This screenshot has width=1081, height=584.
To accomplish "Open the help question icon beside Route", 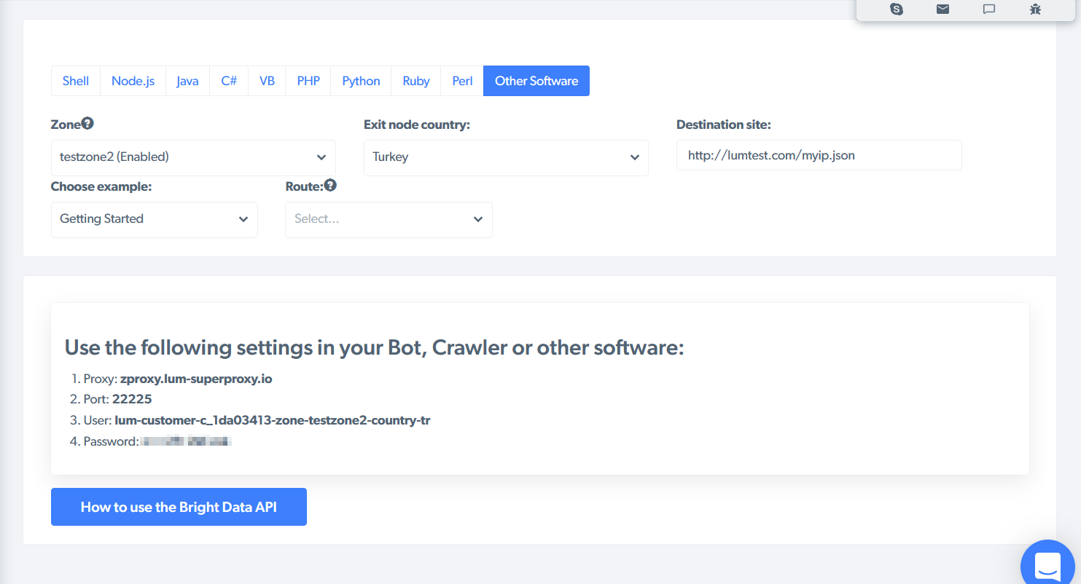I will tap(330, 186).
